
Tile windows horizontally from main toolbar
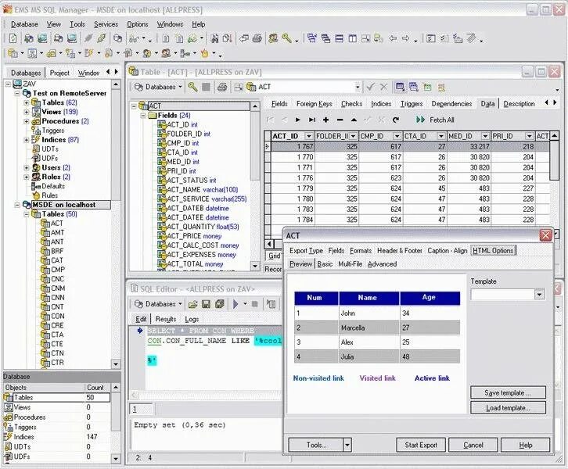(x=339, y=38)
